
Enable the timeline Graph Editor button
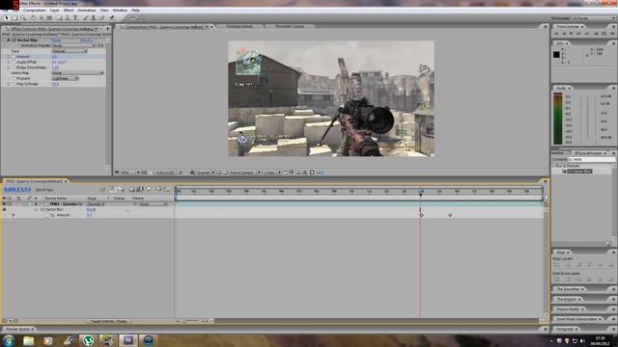[x=167, y=190]
